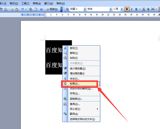
Task: Click the 标题 1 style box
Action: [77, 9]
